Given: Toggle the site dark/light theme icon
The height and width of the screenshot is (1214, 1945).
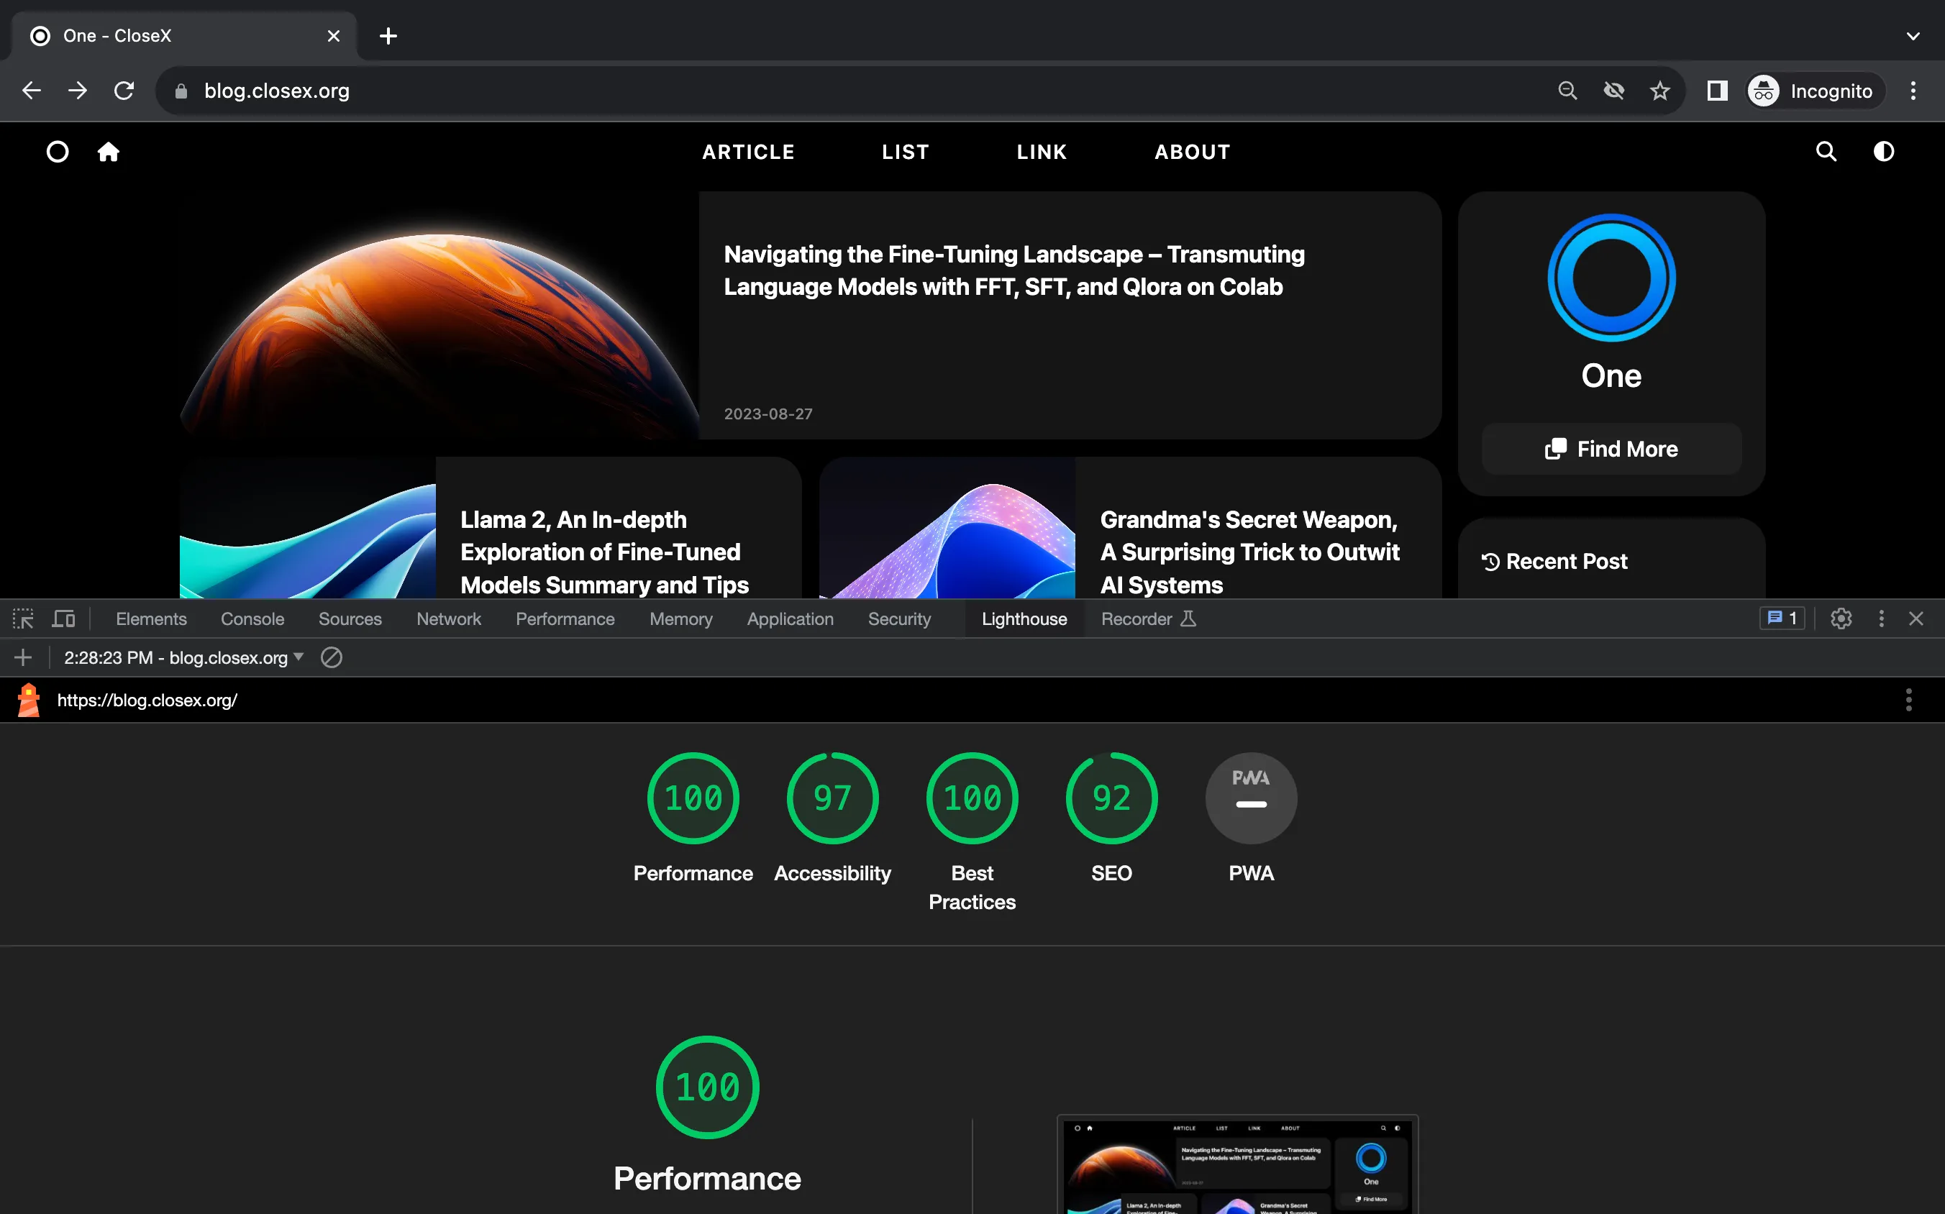Looking at the screenshot, I should click(1883, 152).
